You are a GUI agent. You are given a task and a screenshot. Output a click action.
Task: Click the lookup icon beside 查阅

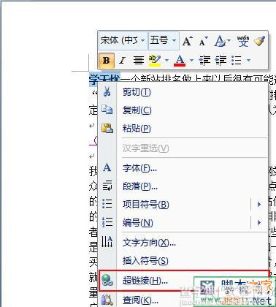point(107,300)
